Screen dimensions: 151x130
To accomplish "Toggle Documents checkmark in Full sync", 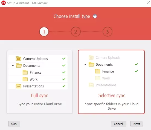I will click(x=64, y=65).
